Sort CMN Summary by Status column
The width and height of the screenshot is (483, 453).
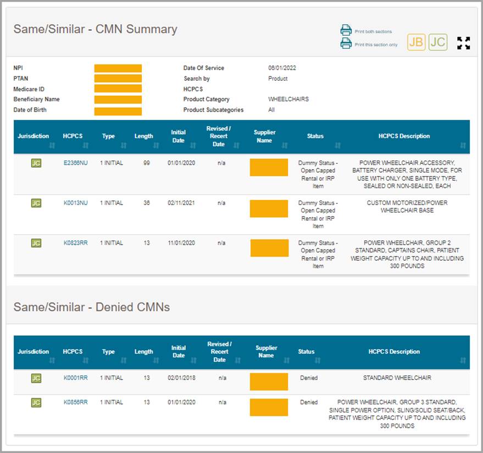[x=315, y=136]
